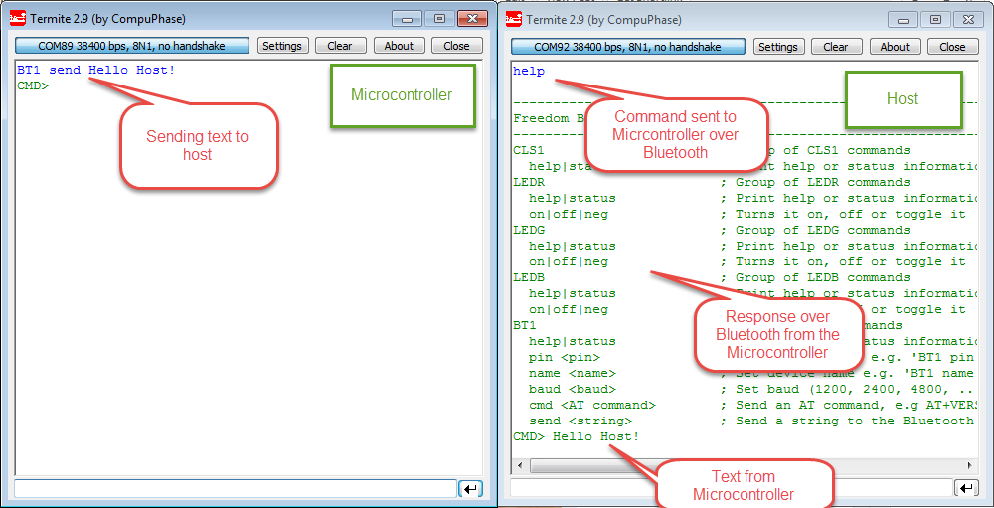Open the About dialog in the COM92 window
This screenshot has height=508, width=994.
895,47
